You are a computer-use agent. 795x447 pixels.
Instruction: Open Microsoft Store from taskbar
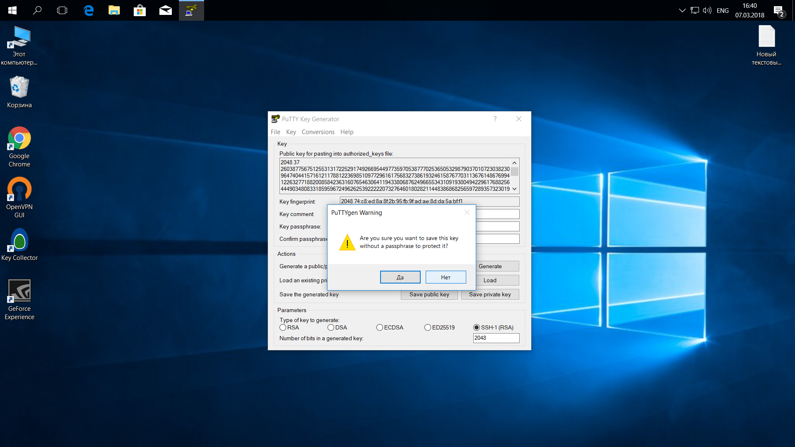click(140, 10)
